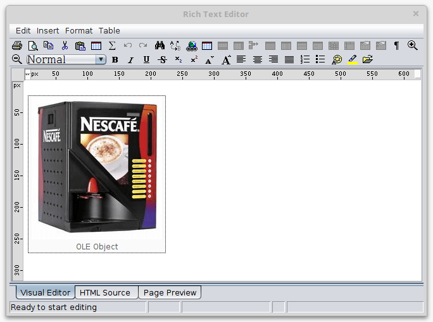The image size is (433, 322).
Task: Open Find with the binoculars icon
Action: [x=160, y=45]
